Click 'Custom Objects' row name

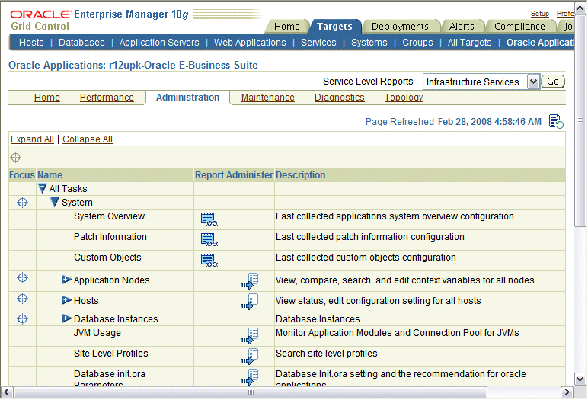[x=107, y=258]
